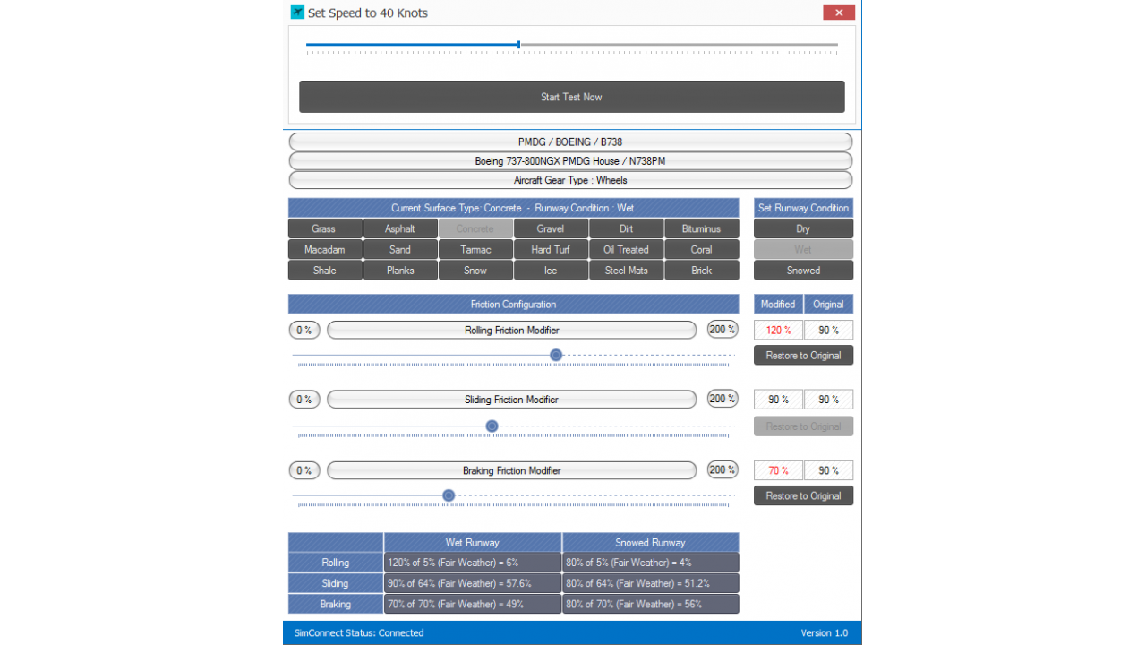Click the original sliding friction value field
This screenshot has height=645, width=1146.
[x=828, y=400]
